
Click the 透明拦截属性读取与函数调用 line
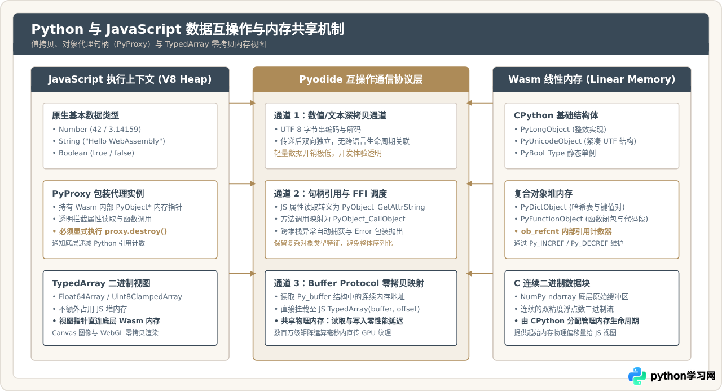click(102, 219)
